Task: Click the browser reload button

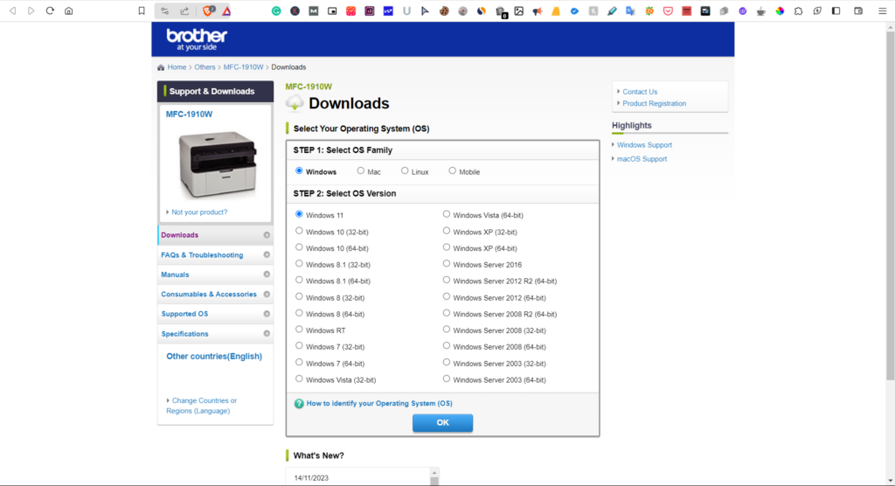Action: (50, 10)
